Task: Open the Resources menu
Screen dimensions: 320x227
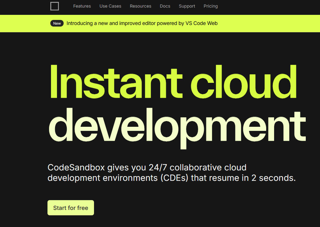Action: (x=141, y=6)
